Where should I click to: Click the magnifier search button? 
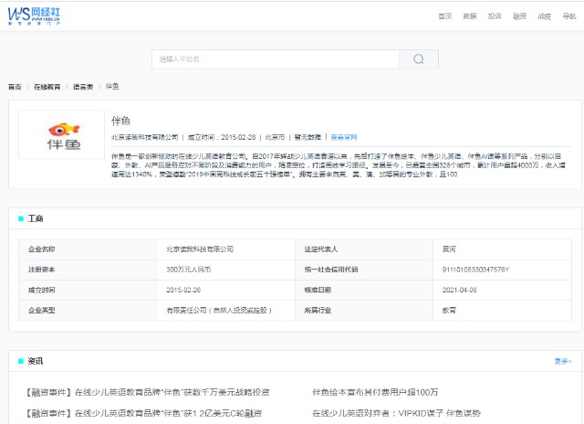[x=419, y=59]
